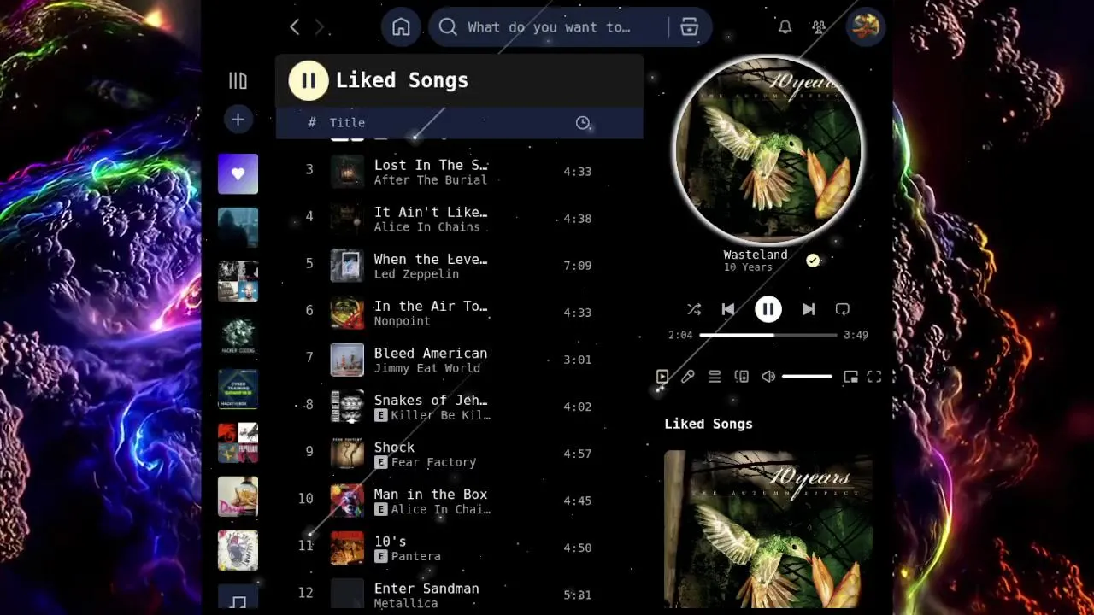Adjust the volume slider
This screenshot has height=615, width=1094.
tap(807, 377)
